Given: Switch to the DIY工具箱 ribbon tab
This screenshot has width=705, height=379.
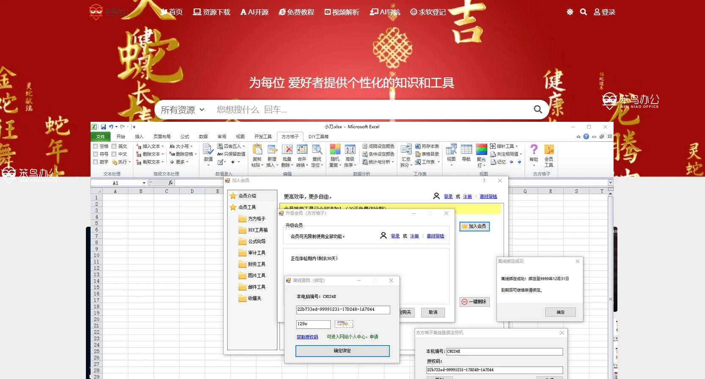Looking at the screenshot, I should point(318,137).
